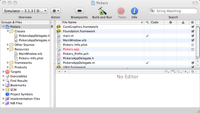
Task: Click the counterpart file button in editor bar
Action: 193,72
